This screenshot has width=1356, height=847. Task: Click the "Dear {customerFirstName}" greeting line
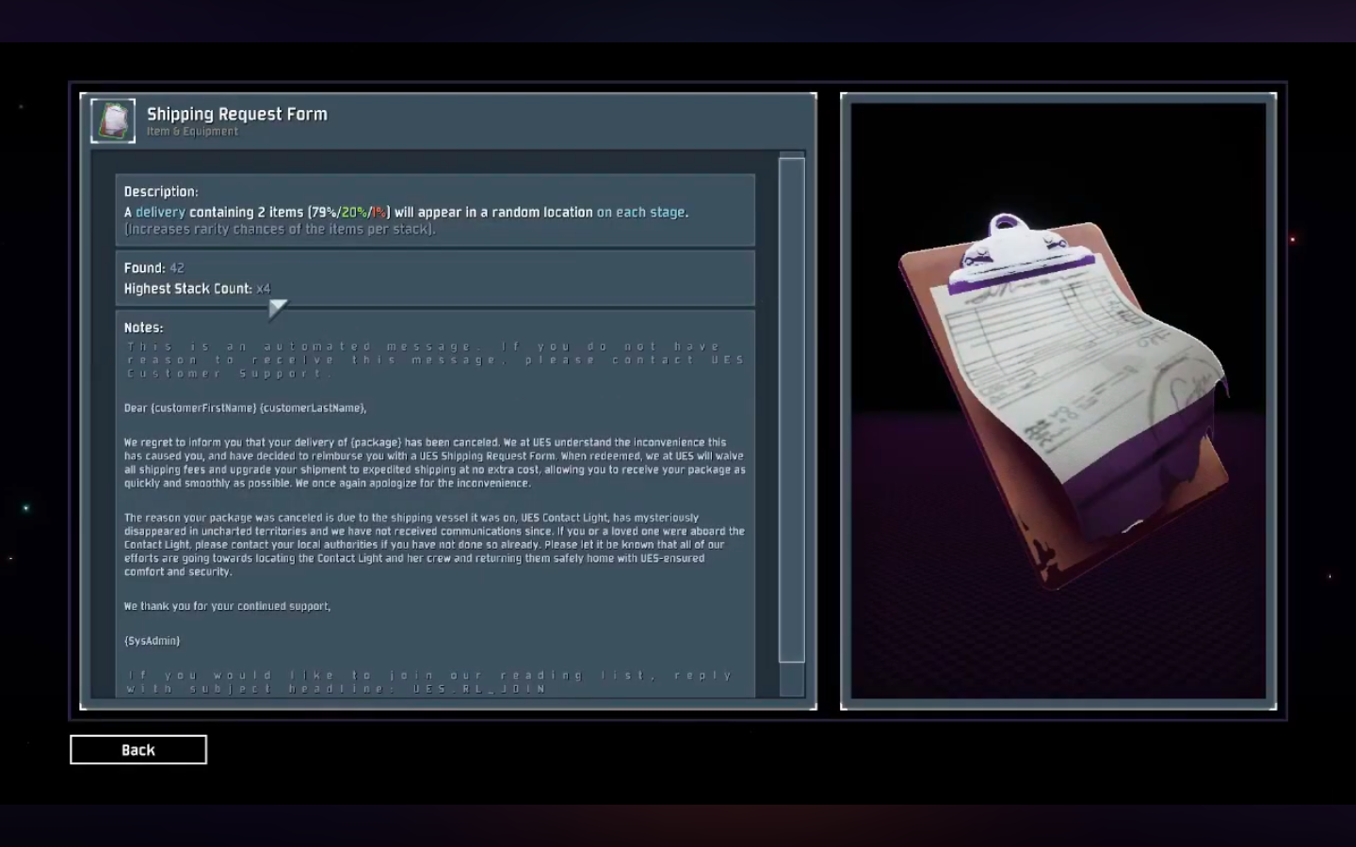tap(245, 408)
